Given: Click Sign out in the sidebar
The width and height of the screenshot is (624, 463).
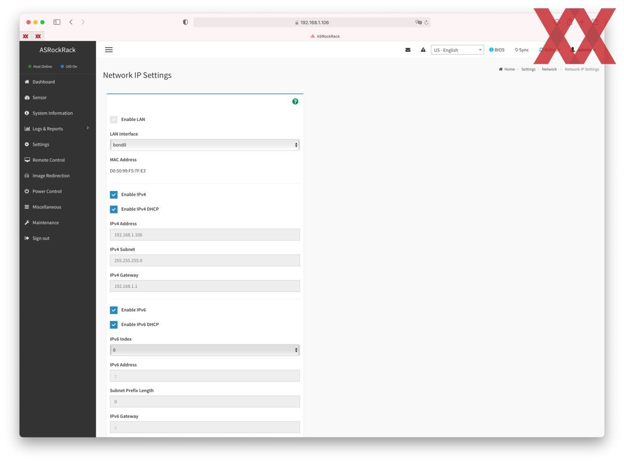Looking at the screenshot, I should click(41, 237).
